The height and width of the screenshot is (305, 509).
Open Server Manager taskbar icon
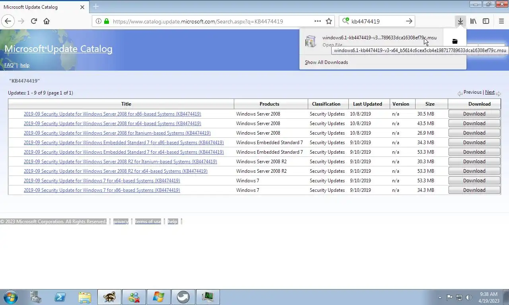(35, 297)
